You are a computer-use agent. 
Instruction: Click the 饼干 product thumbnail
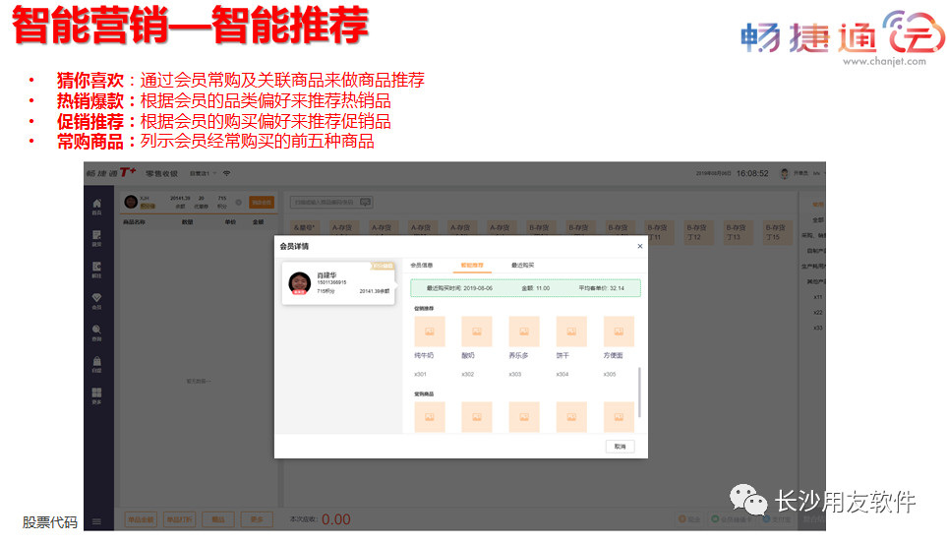(571, 332)
